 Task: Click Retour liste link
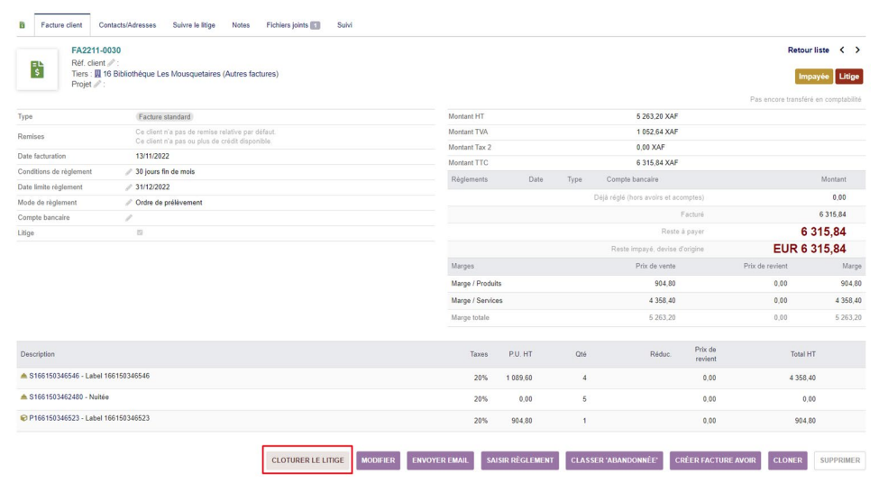(808, 50)
